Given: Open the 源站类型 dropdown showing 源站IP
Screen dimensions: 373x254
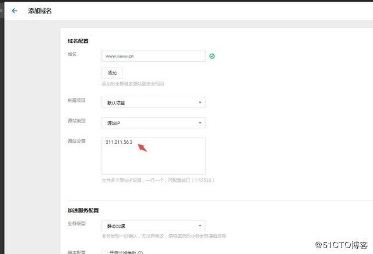Looking at the screenshot, I should click(x=153, y=123).
